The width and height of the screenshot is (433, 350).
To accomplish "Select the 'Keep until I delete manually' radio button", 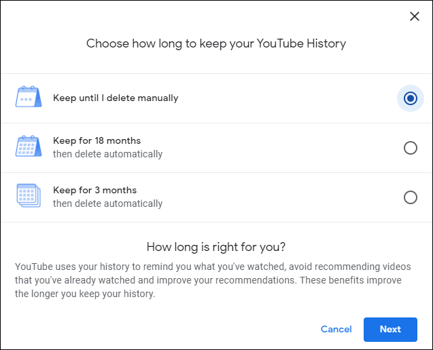I will [411, 98].
